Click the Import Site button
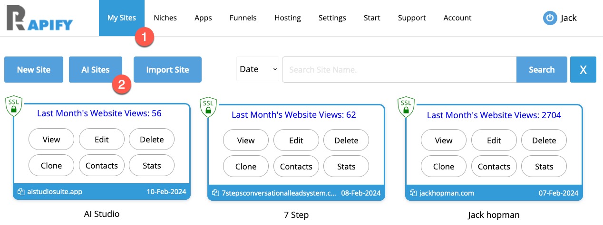The width and height of the screenshot is (603, 225). coord(167,70)
